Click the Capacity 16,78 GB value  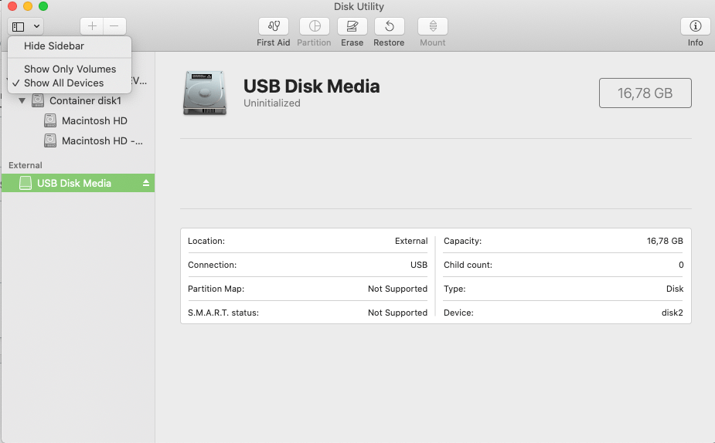coord(665,241)
